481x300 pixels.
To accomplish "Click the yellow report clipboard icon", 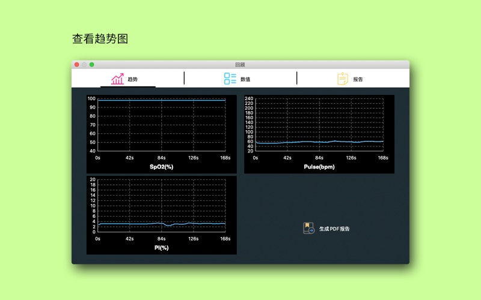I will [x=343, y=79].
